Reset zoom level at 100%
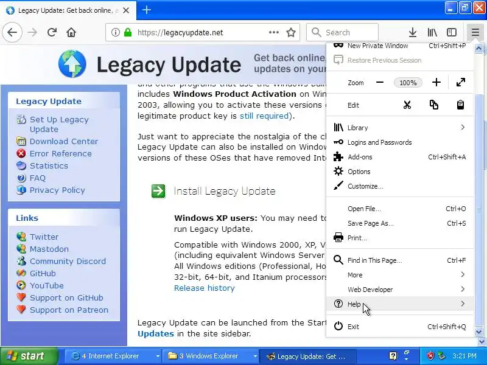This screenshot has width=487, height=365. [408, 83]
